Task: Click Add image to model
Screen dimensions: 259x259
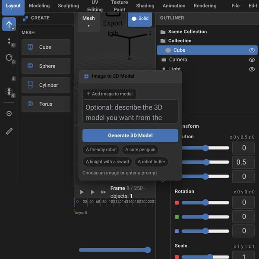Action: 109,94
